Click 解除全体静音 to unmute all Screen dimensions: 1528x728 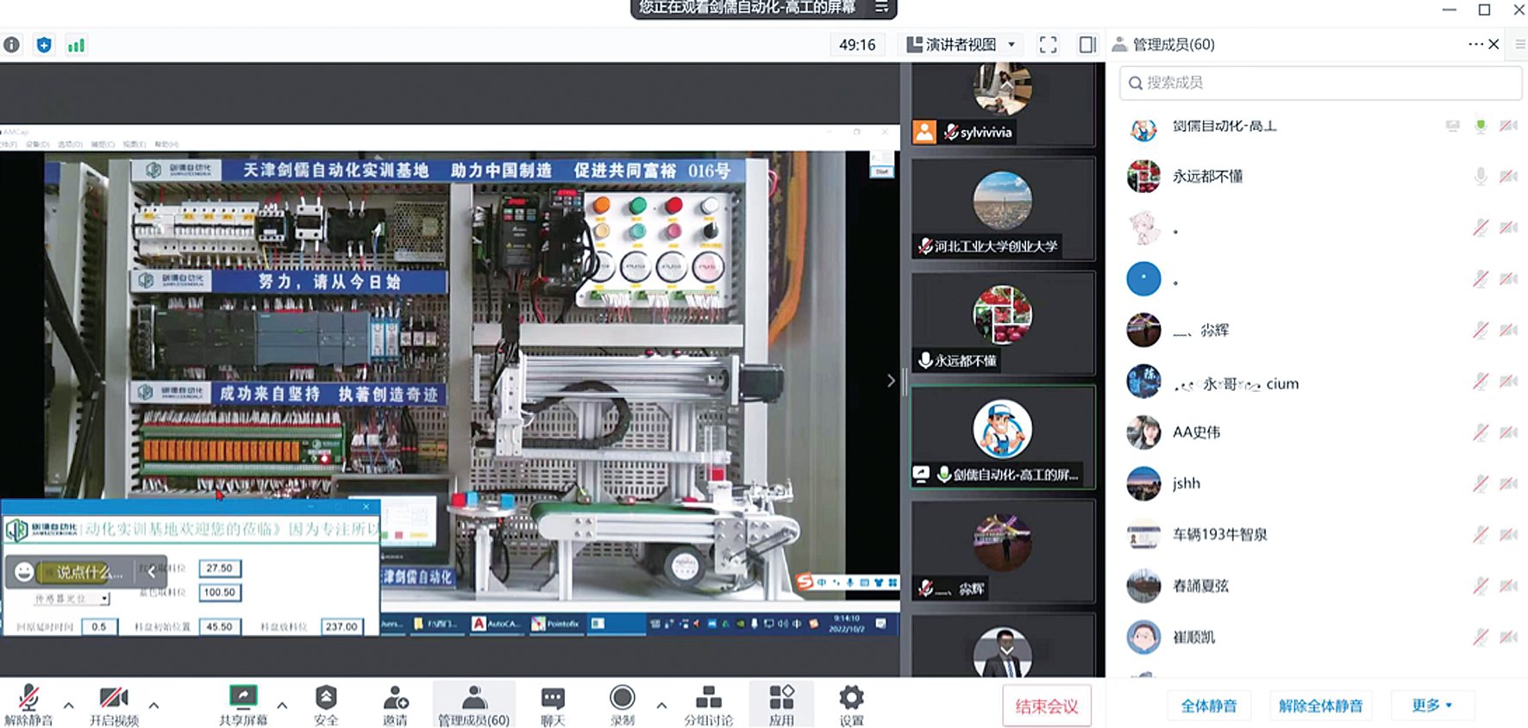[1320, 706]
